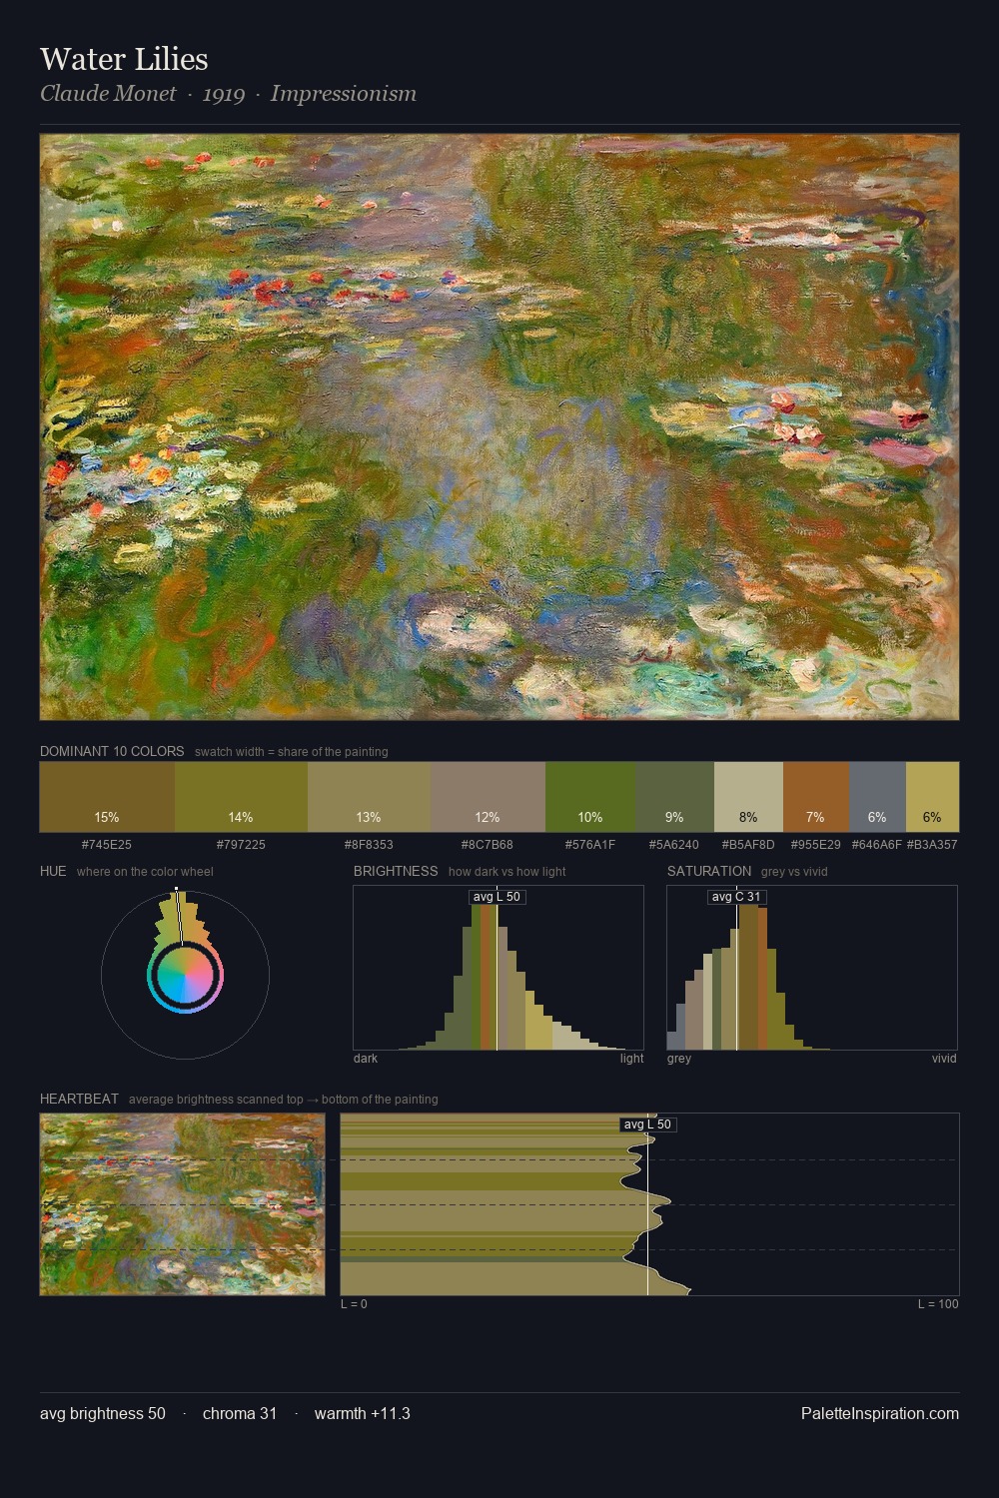Select the #8C7B68 taupe swatch

click(x=488, y=797)
